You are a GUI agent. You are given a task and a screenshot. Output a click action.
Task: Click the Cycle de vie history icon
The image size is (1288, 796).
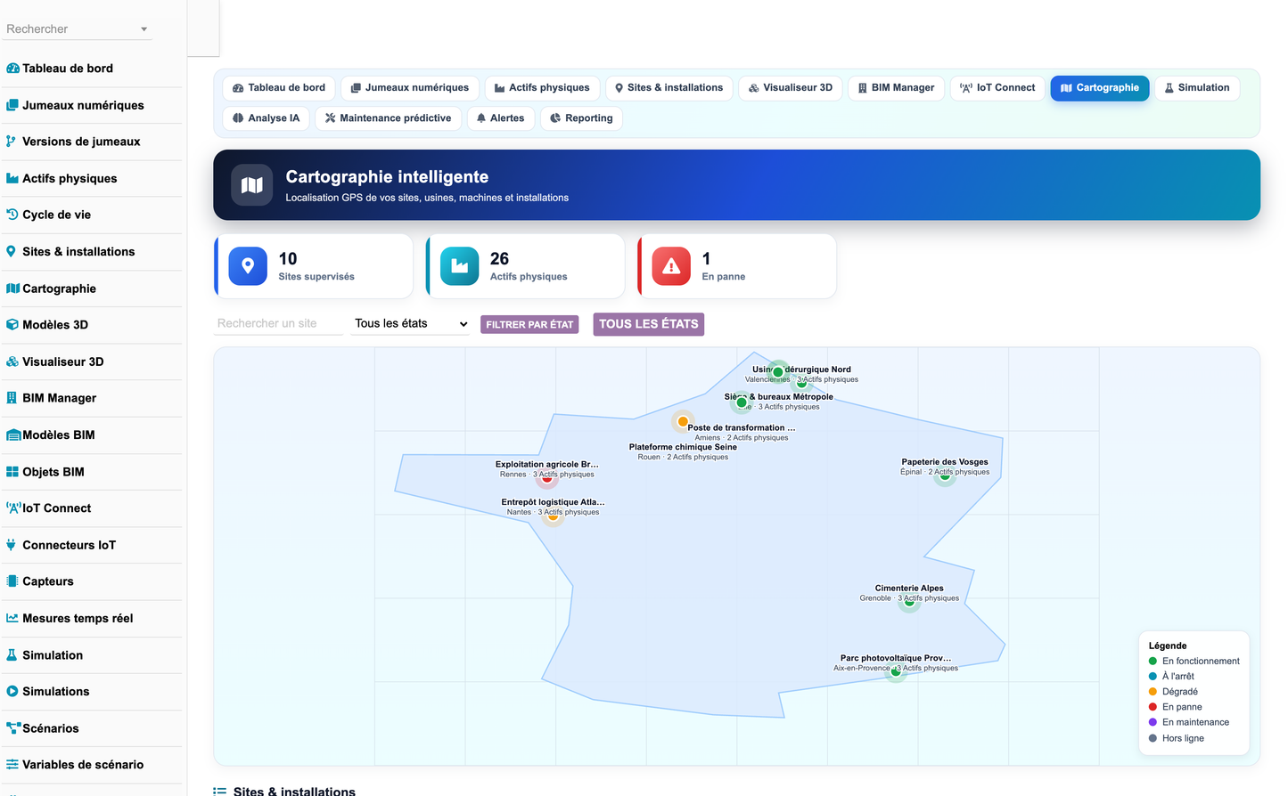click(x=12, y=215)
